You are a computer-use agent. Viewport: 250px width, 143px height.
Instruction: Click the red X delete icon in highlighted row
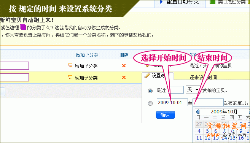(x=124, y=78)
